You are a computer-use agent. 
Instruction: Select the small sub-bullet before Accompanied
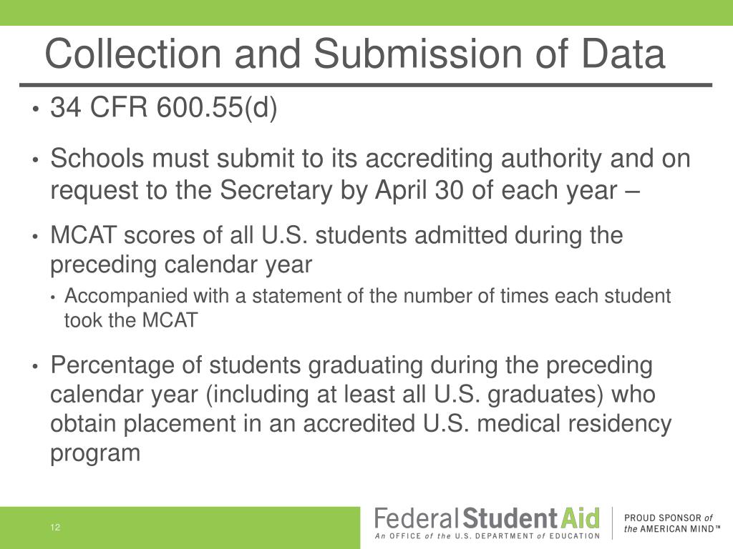[54, 297]
